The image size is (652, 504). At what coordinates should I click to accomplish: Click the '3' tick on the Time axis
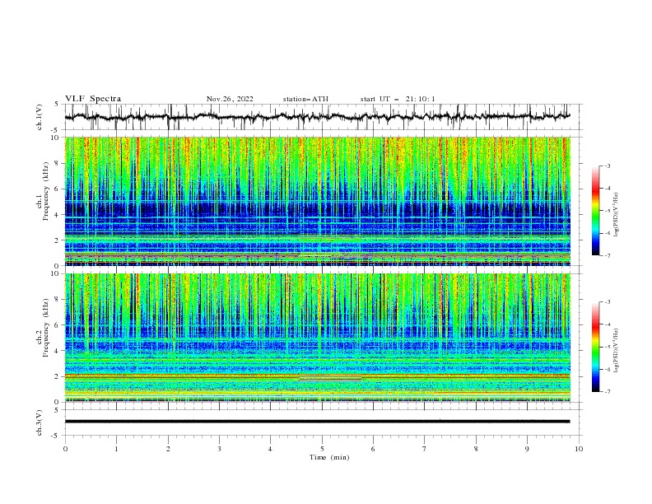pos(219,449)
